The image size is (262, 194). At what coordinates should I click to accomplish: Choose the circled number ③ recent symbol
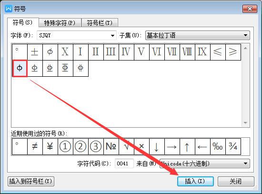96,146
